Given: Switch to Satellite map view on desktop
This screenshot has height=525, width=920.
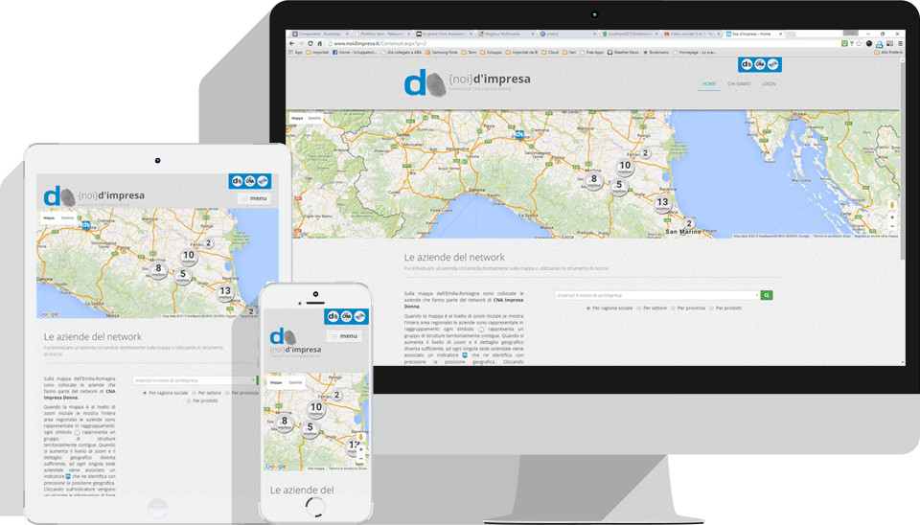Looking at the screenshot, I should point(314,118).
